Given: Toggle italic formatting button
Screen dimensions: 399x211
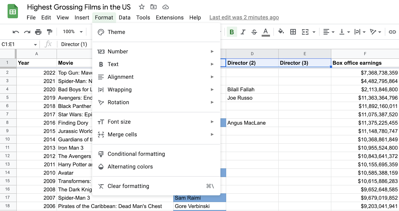Looking at the screenshot, I should point(243,32).
